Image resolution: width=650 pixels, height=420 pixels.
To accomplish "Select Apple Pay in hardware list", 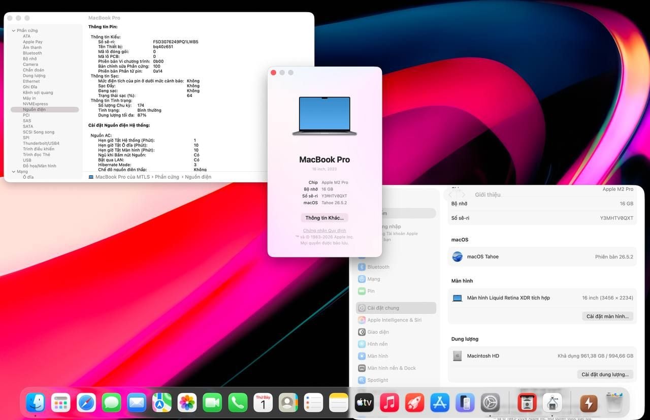I will pyautogui.click(x=32, y=42).
